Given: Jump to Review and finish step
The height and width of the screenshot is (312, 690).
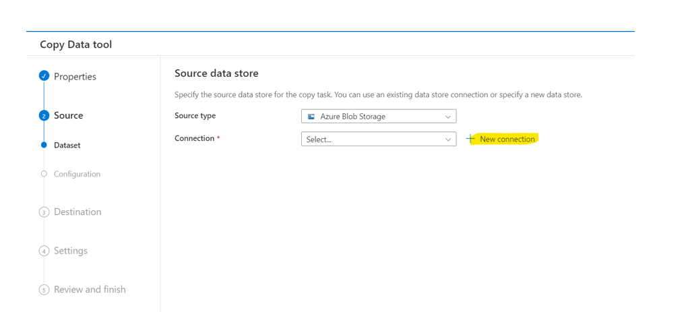Looking at the screenshot, I should coord(90,290).
